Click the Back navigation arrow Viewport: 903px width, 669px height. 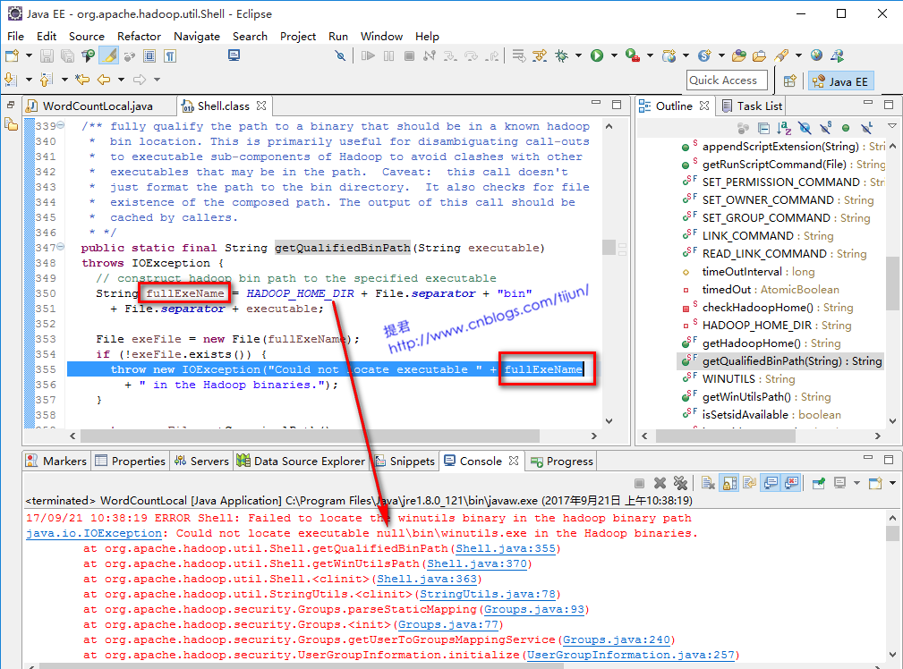[104, 80]
